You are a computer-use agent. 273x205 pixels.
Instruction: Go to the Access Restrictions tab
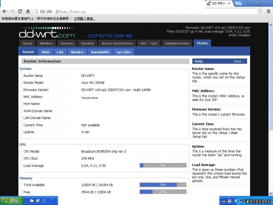117,44
